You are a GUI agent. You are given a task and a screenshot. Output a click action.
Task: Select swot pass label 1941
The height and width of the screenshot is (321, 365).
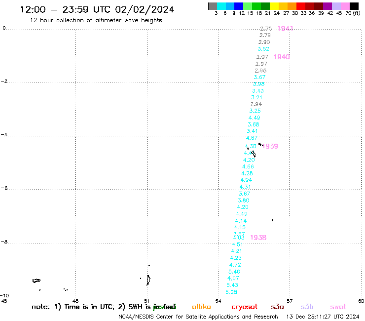pyautogui.click(x=286, y=29)
